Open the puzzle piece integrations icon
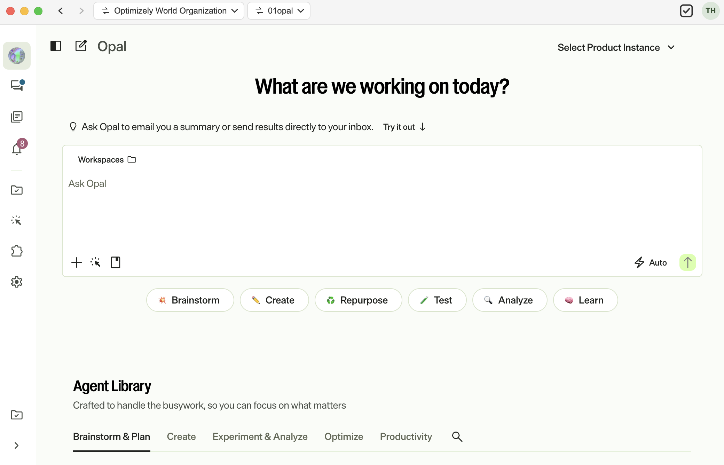The height and width of the screenshot is (465, 724). tap(17, 251)
